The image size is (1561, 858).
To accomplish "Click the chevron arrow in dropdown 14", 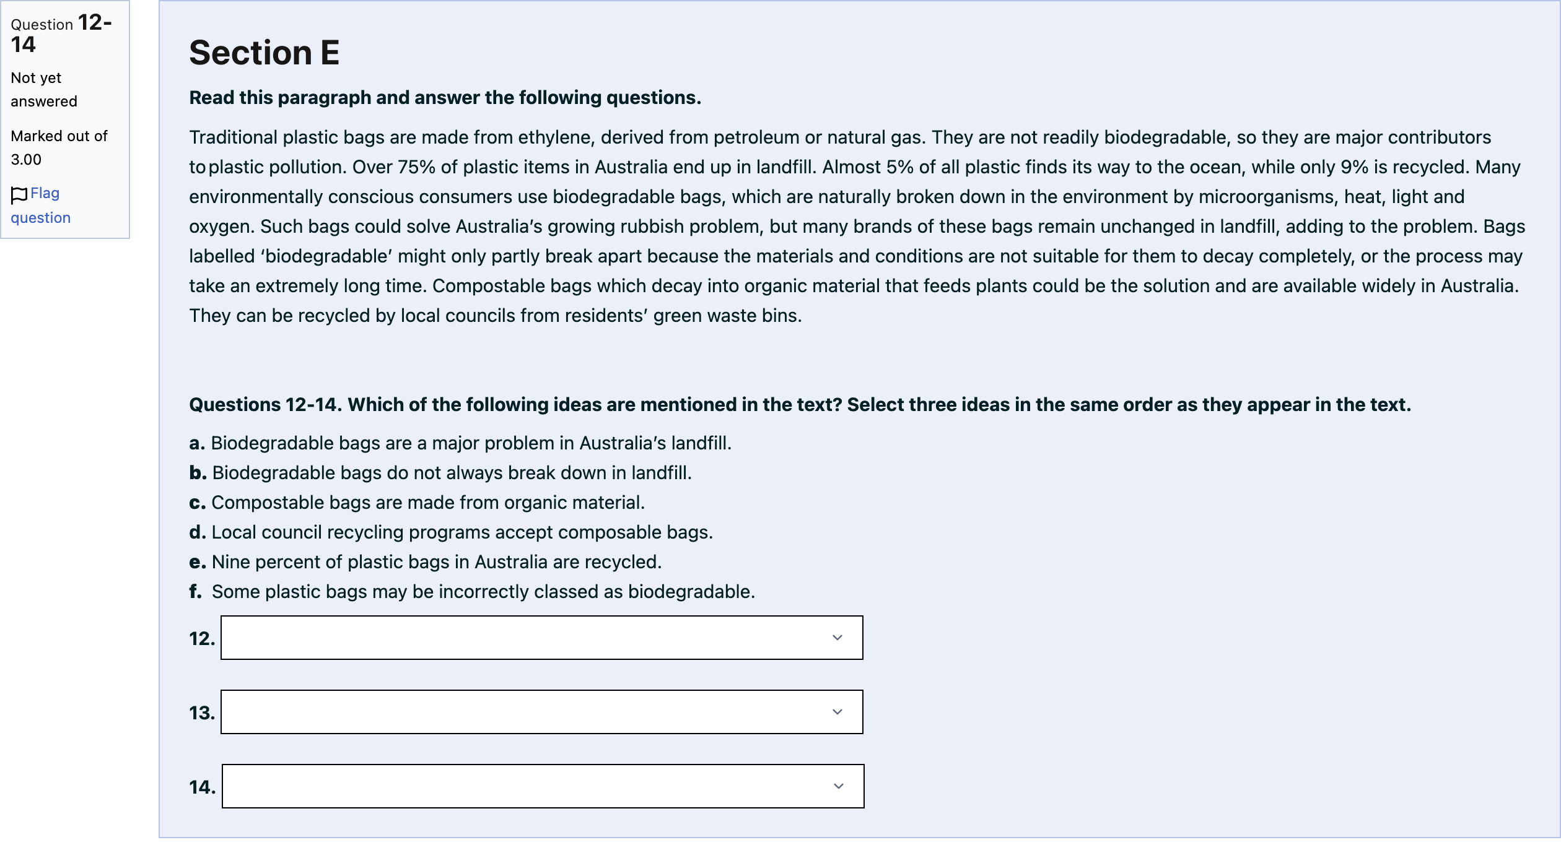I will point(839,786).
